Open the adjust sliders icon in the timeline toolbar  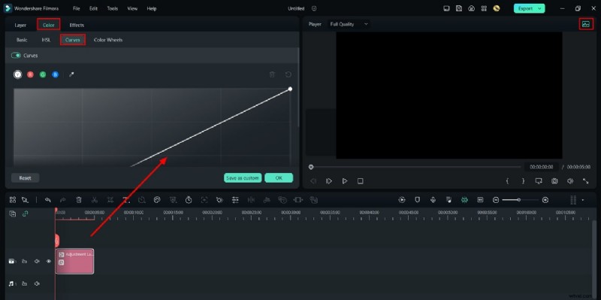pos(235,200)
